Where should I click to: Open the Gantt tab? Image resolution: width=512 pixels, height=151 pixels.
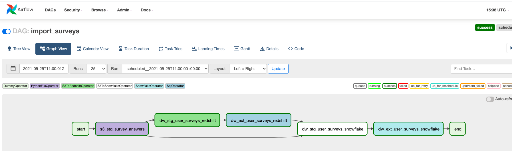[242, 49]
